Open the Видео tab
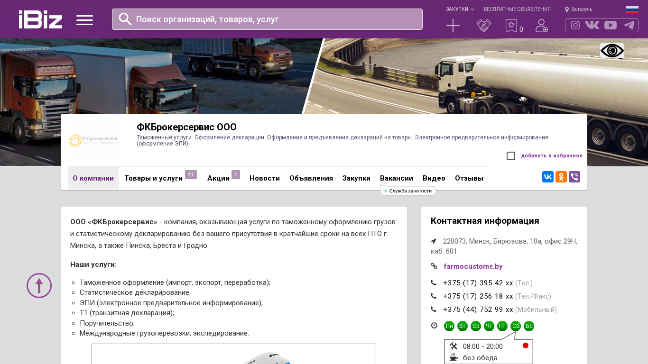 click(434, 178)
